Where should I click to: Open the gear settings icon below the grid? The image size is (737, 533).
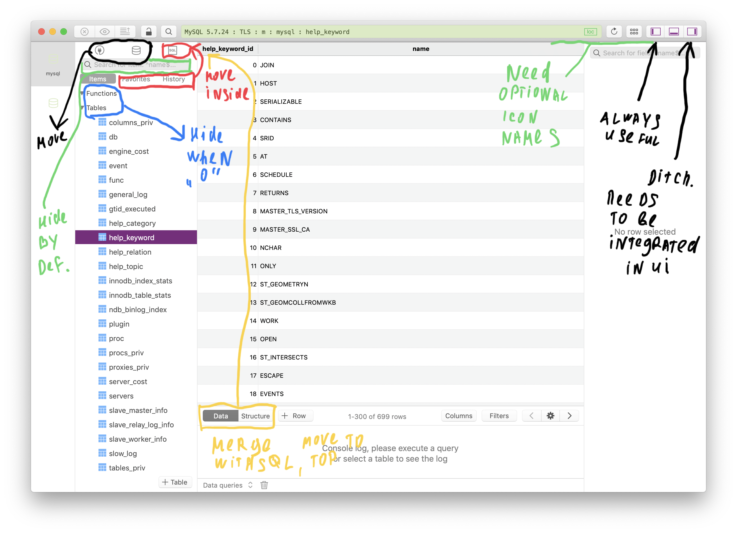[x=551, y=416]
